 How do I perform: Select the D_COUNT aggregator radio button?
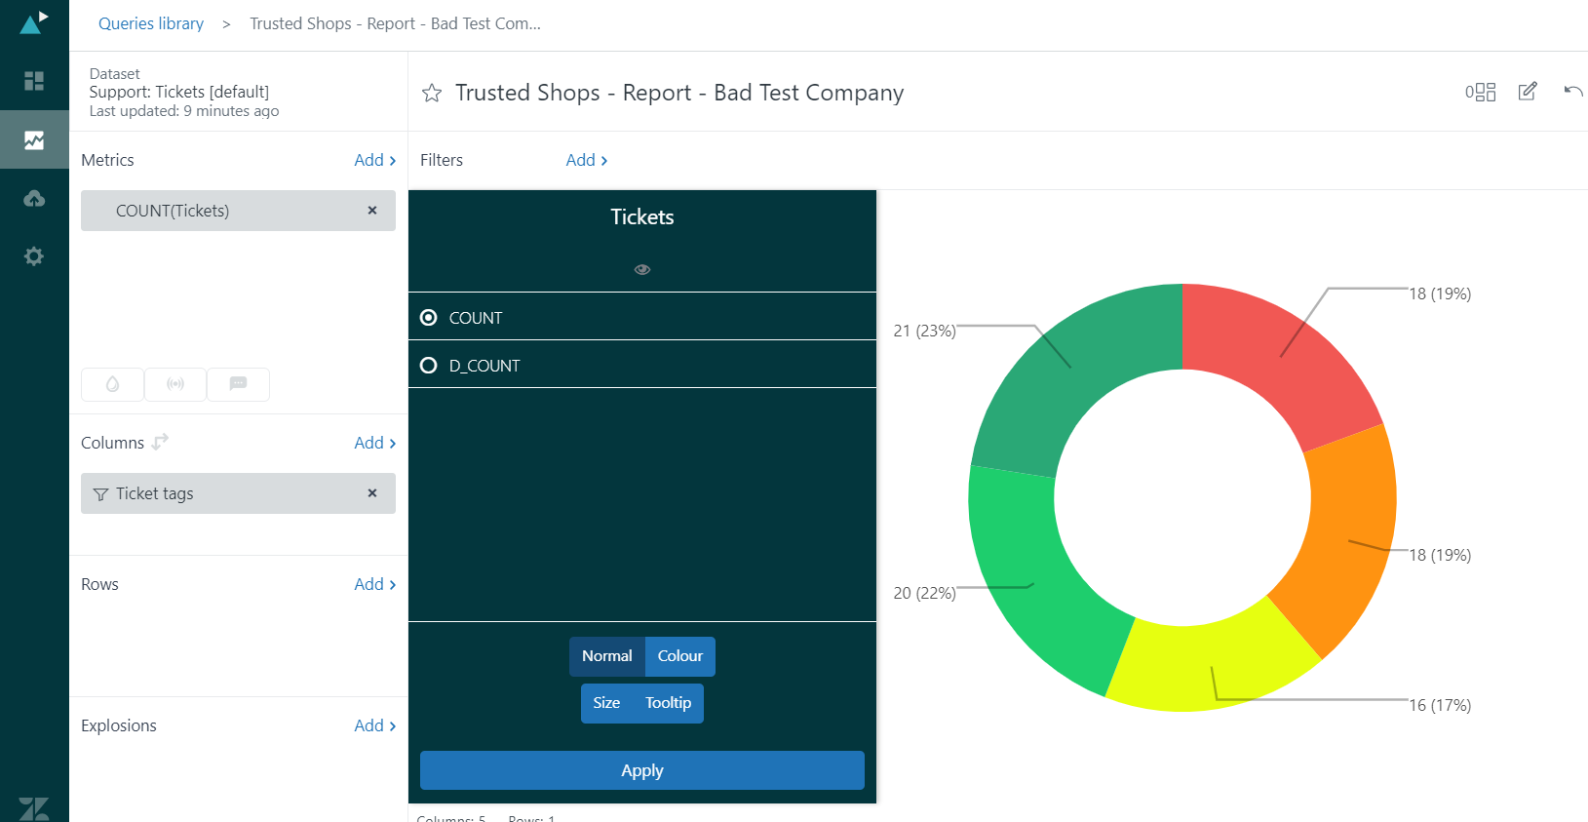point(428,366)
